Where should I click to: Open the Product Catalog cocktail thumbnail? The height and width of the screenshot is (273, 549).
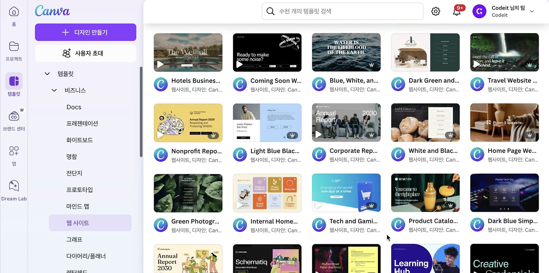point(425,193)
